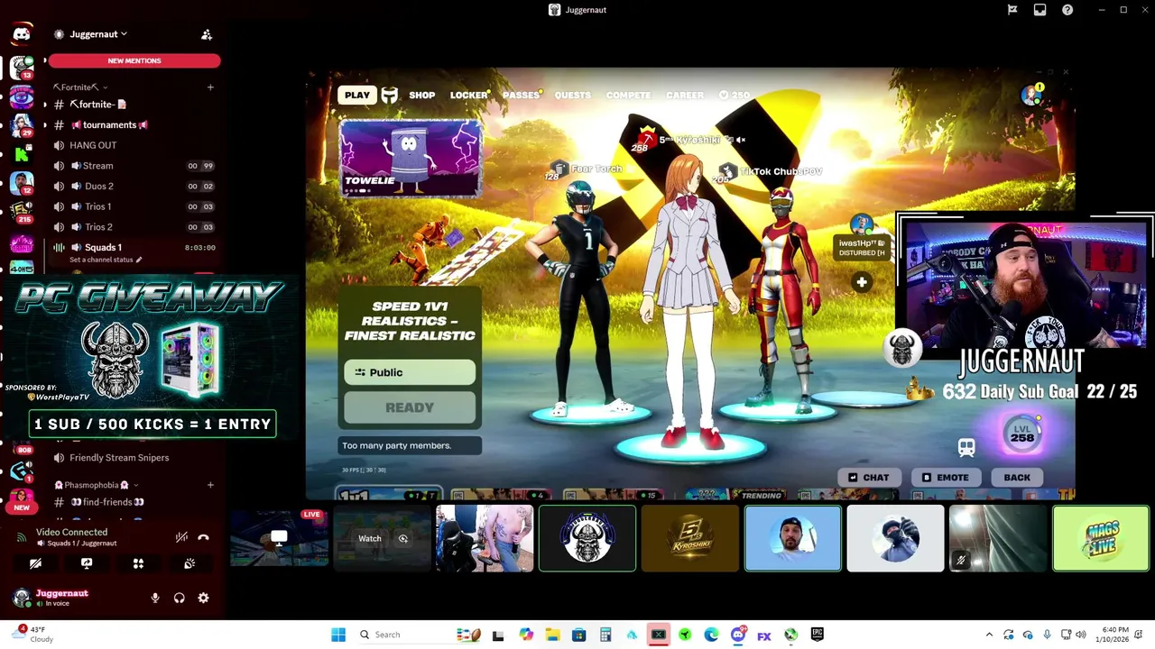Open Discord from the Windows taskbar
This screenshot has width=1155, height=649.
pyautogui.click(x=737, y=635)
